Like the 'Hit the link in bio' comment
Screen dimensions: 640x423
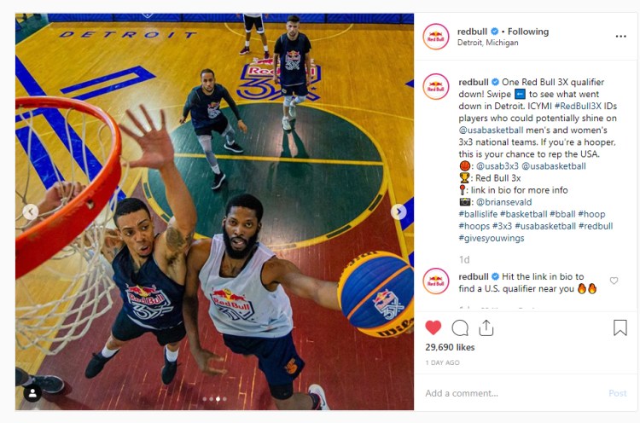[614, 281]
